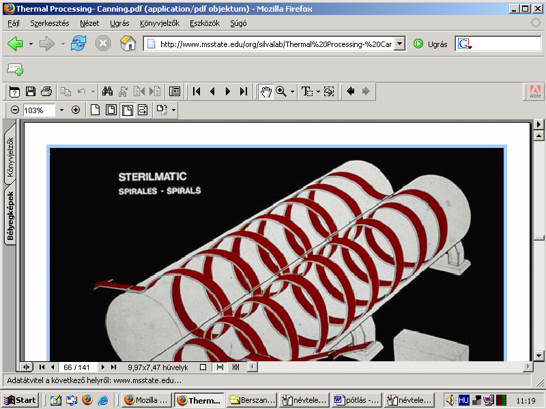Toggle reflow view
The height and width of the screenshot is (409, 546).
(x=143, y=110)
